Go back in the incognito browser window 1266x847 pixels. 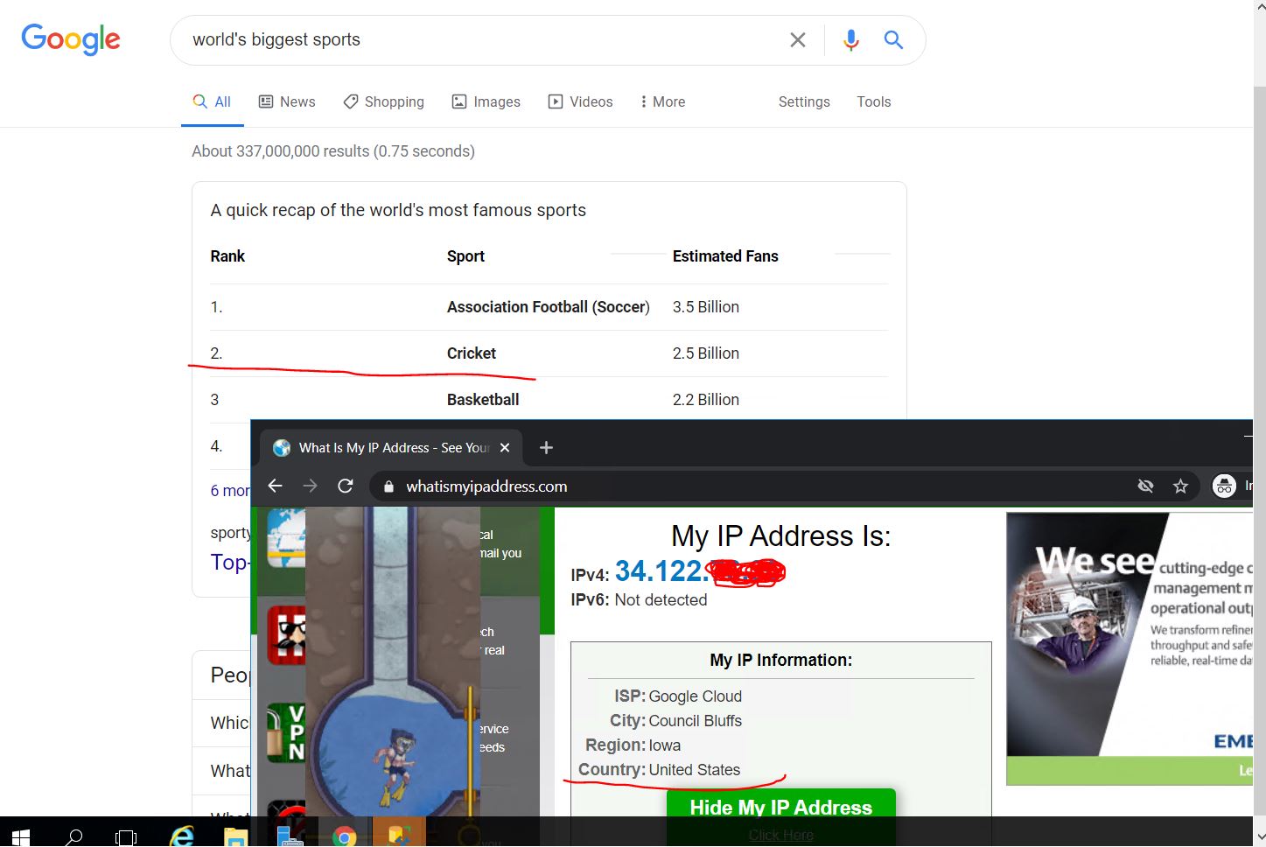(x=275, y=486)
